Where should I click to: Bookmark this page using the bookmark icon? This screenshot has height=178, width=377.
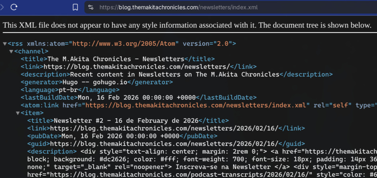coord(75,7)
